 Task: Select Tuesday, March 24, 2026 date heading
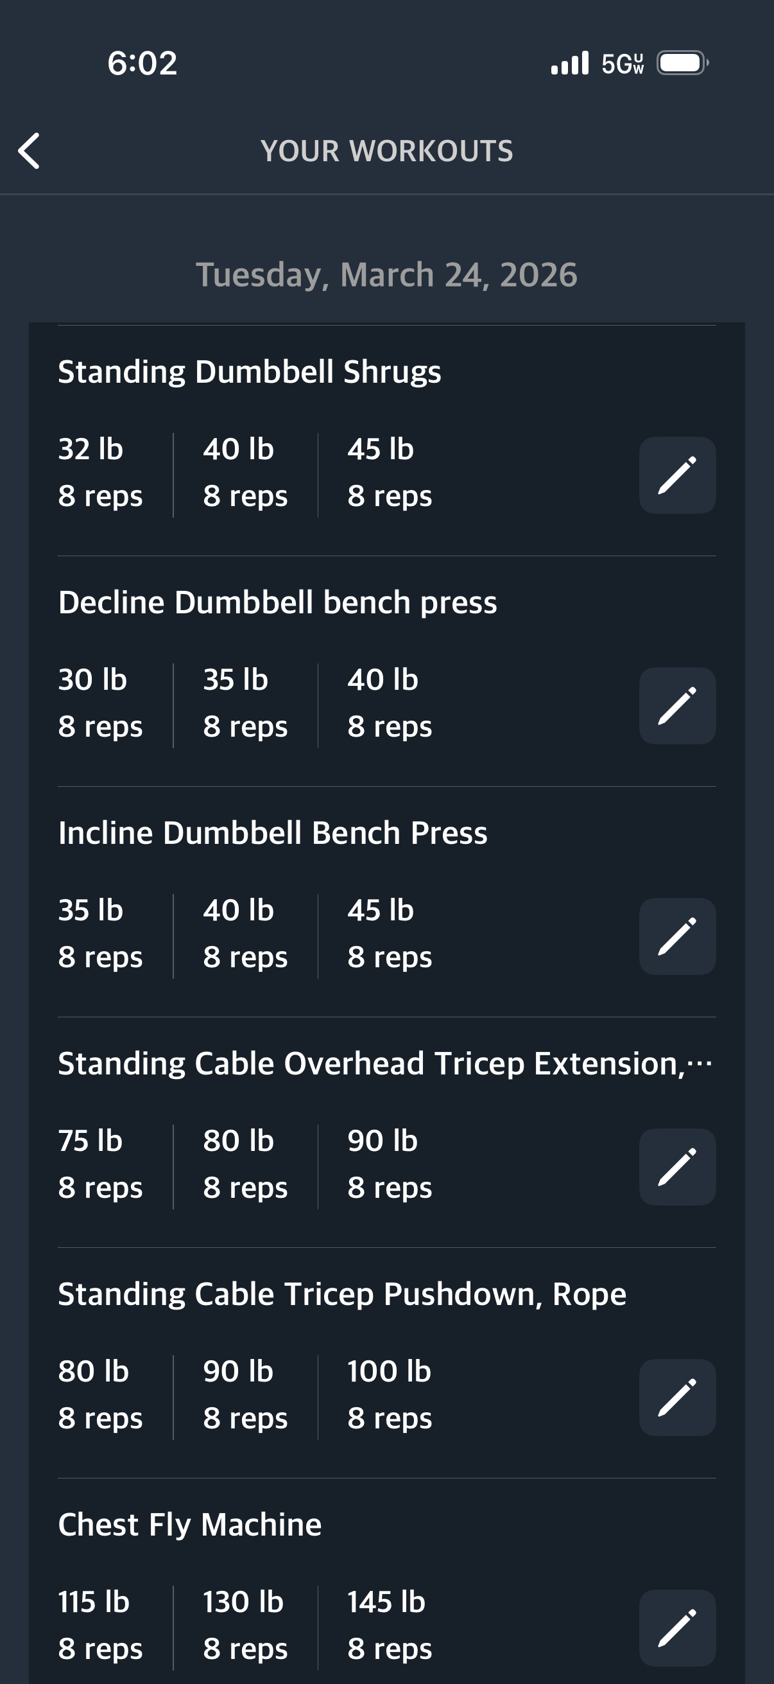pyautogui.click(x=386, y=275)
